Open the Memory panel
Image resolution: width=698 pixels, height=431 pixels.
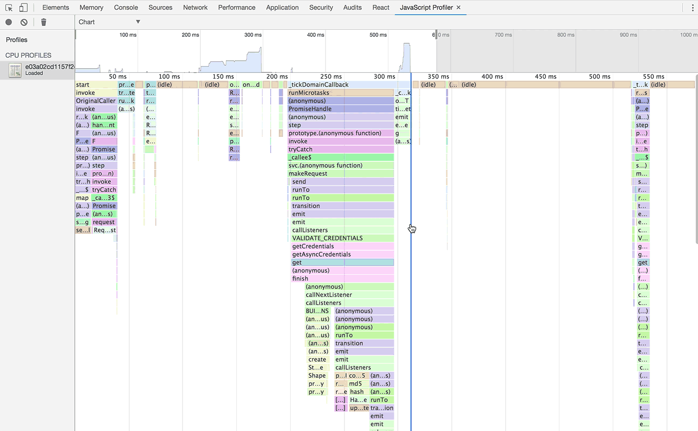pos(91,7)
